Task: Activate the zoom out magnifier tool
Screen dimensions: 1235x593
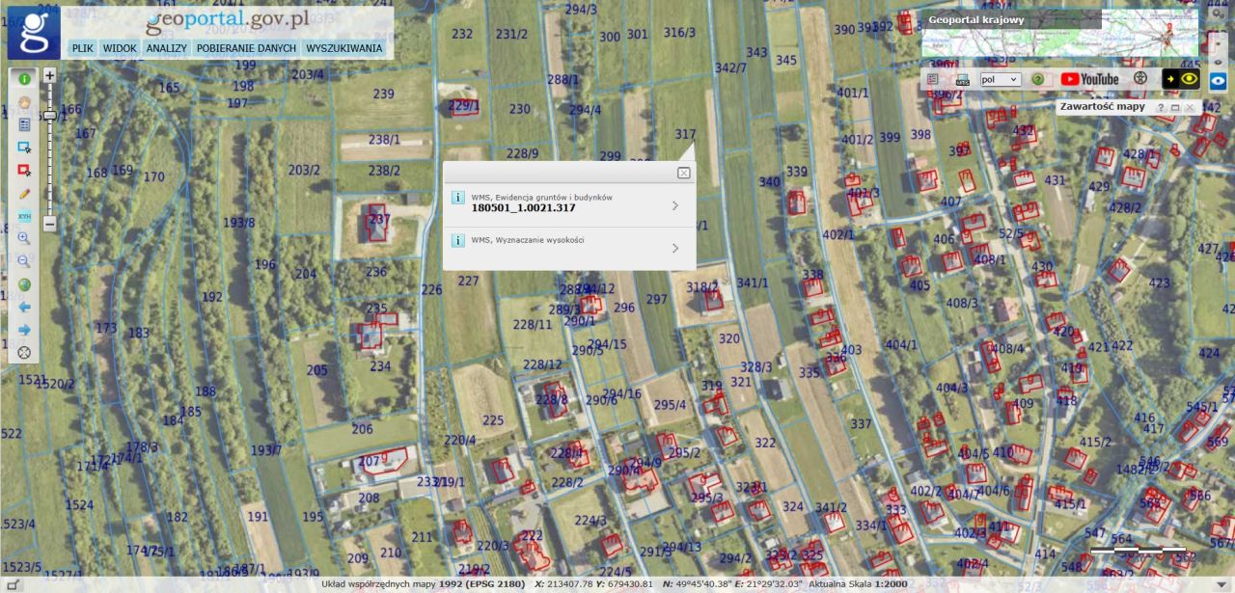Action: [24, 261]
